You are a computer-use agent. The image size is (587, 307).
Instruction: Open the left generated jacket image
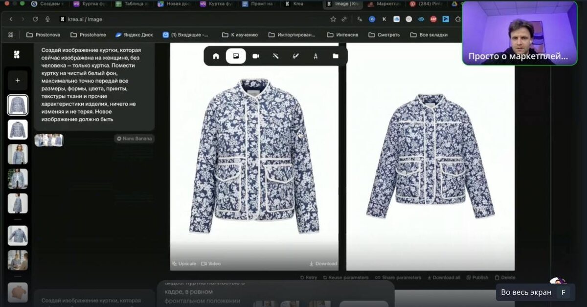pyautogui.click(x=254, y=157)
